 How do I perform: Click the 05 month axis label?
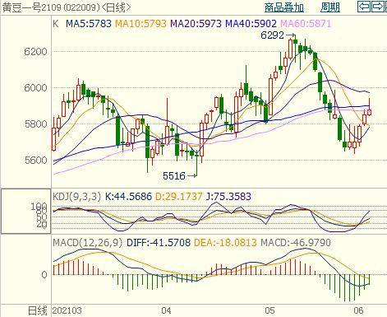pyautogui.click(x=270, y=311)
